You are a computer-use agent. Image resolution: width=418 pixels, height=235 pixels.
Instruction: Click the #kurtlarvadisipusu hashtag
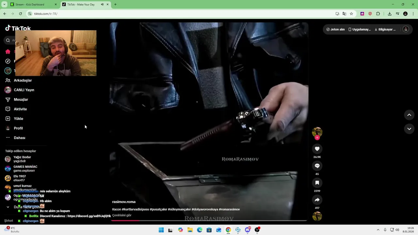(135, 209)
